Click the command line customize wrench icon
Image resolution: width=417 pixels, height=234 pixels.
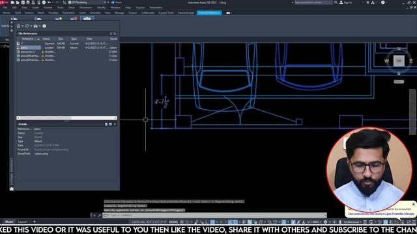pos(100,215)
